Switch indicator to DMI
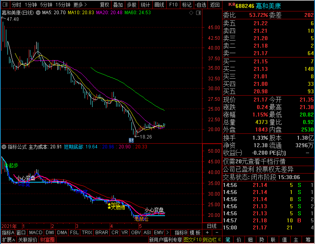 pos(50,233)
